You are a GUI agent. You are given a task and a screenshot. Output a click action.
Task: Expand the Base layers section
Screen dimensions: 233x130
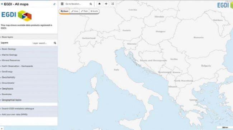(x=29, y=37)
